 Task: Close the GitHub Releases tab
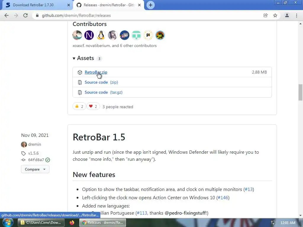pyautogui.click(x=139, y=5)
